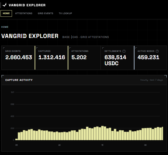The width and height of the screenshot is (168, 155).
Task: Open the Captures stat card
Action: 51,58
